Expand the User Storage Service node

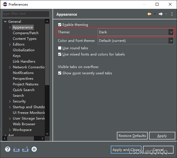click(x=10, y=118)
